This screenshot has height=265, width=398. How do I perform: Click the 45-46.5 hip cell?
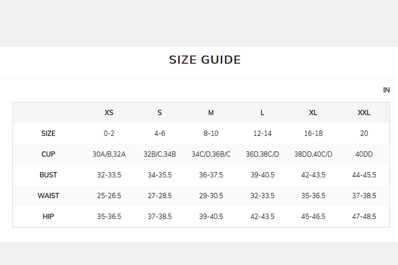[313, 217]
